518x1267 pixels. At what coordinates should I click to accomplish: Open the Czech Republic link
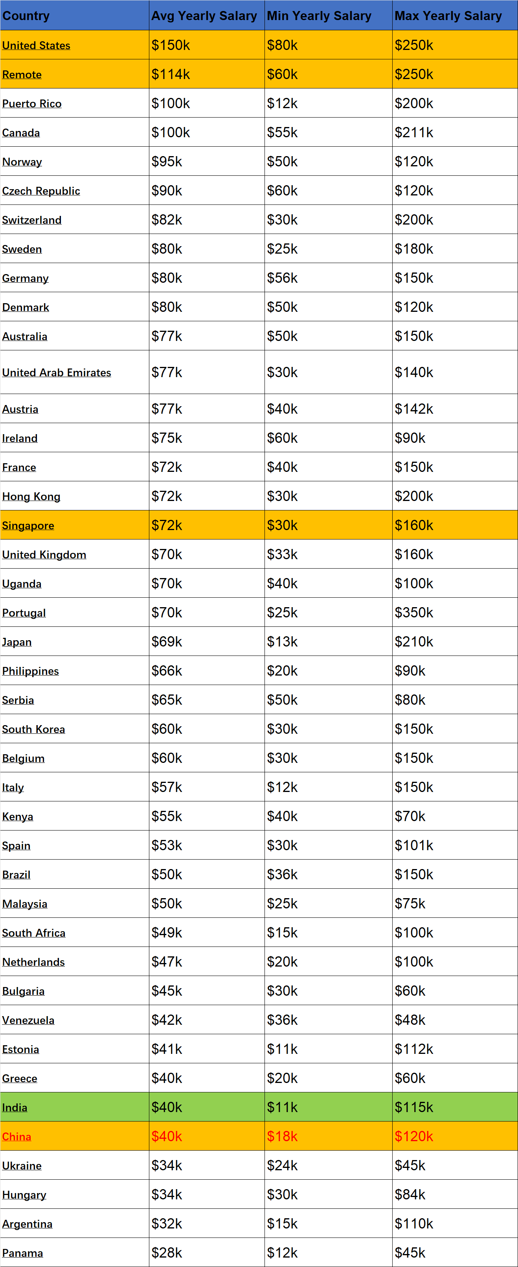click(x=41, y=191)
